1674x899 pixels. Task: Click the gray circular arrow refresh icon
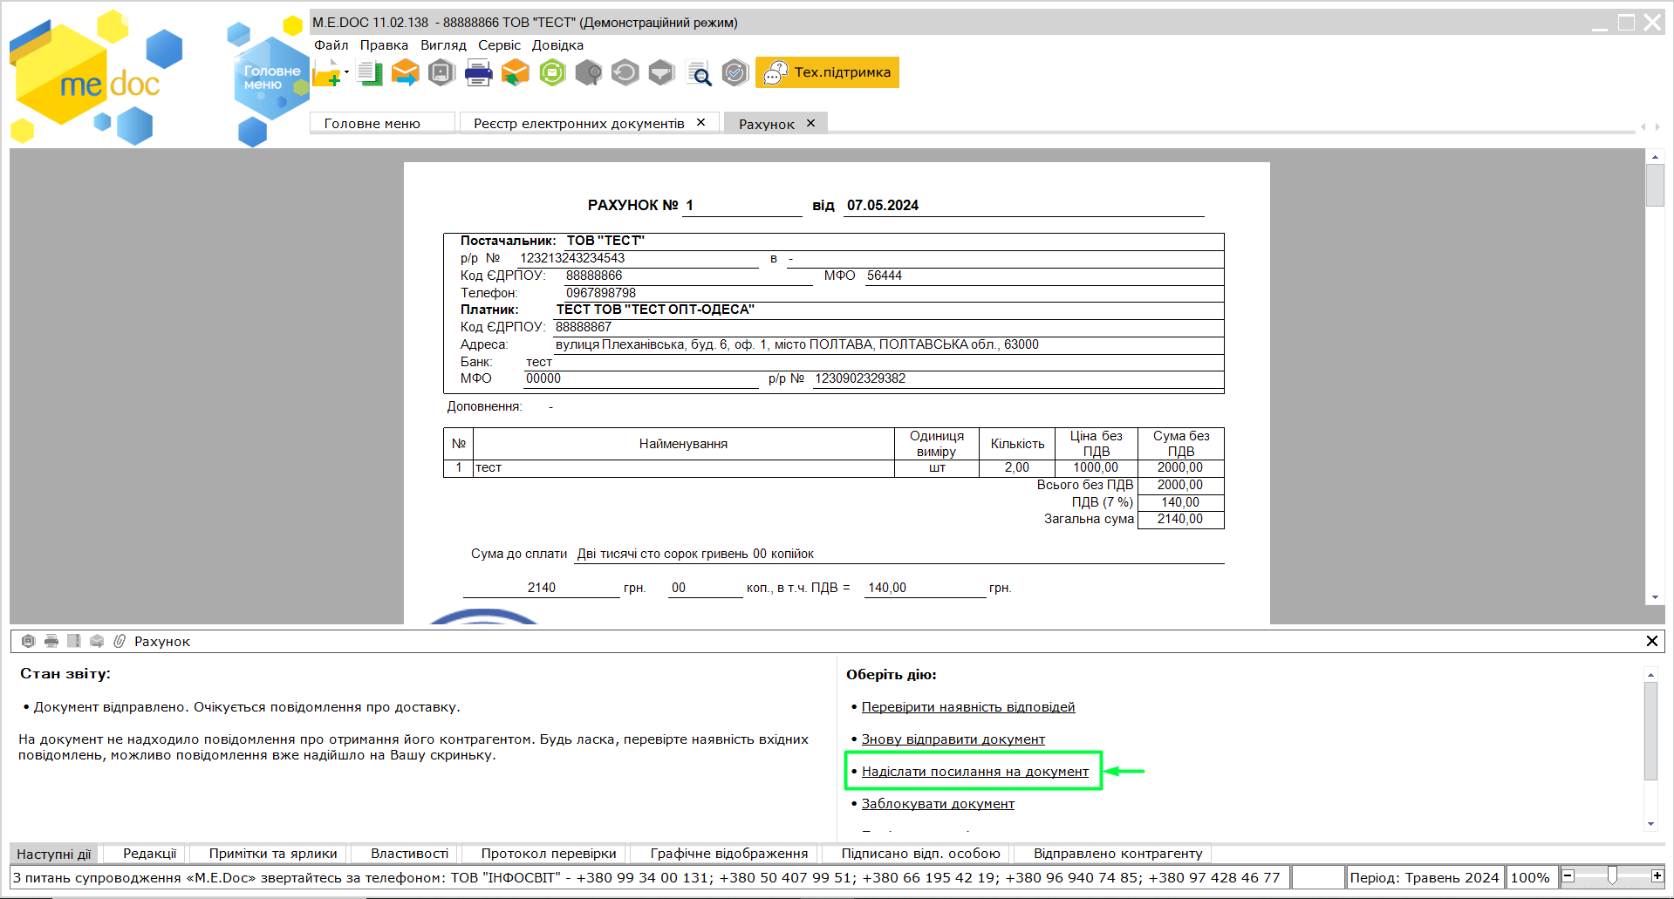pos(625,73)
